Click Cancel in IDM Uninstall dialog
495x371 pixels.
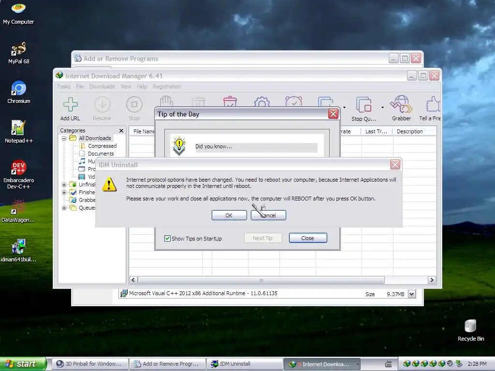click(268, 215)
